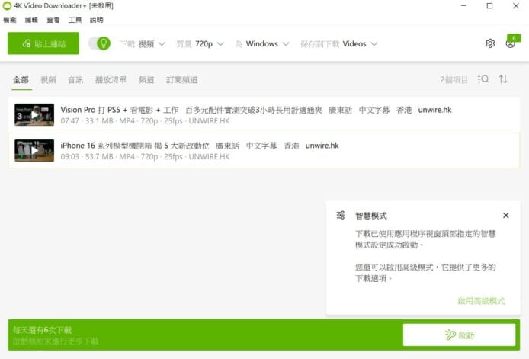
Task: Click the 每天還有6次下載 banner text
Action: point(42,329)
